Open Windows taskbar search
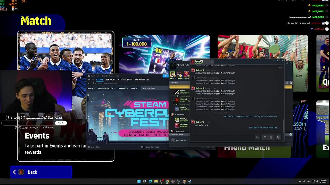The image size is (330, 185). 145,181
